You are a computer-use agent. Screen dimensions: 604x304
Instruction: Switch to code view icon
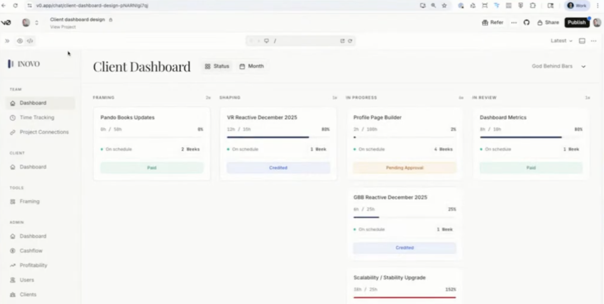[30, 41]
